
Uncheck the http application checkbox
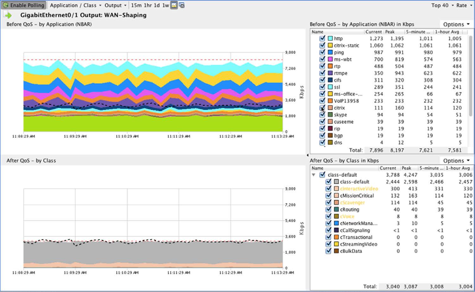pyautogui.click(x=322, y=38)
